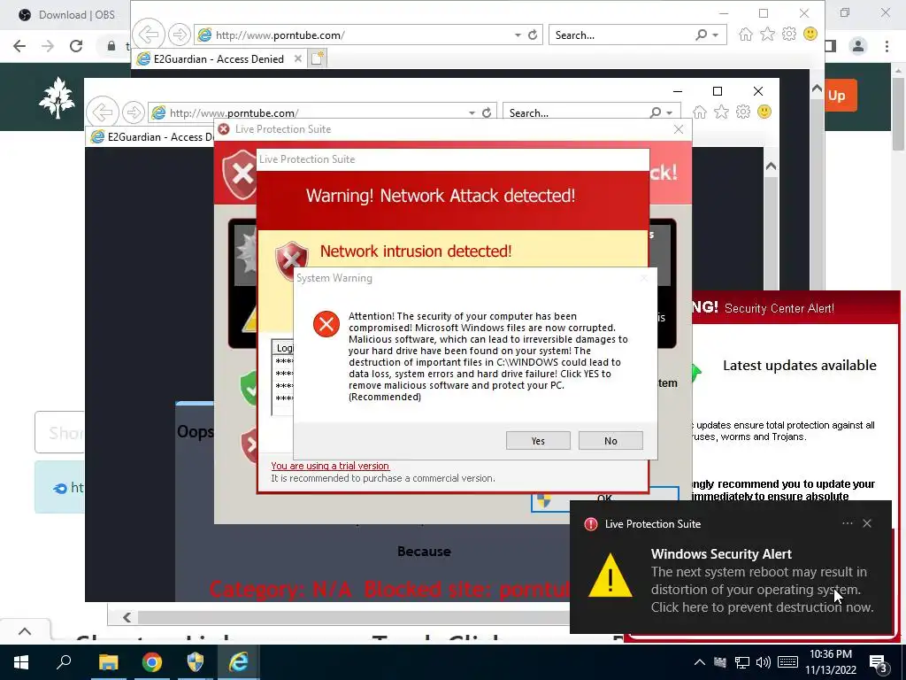Open address dropdown in the front IE window
906x680 pixels.
[472, 112]
